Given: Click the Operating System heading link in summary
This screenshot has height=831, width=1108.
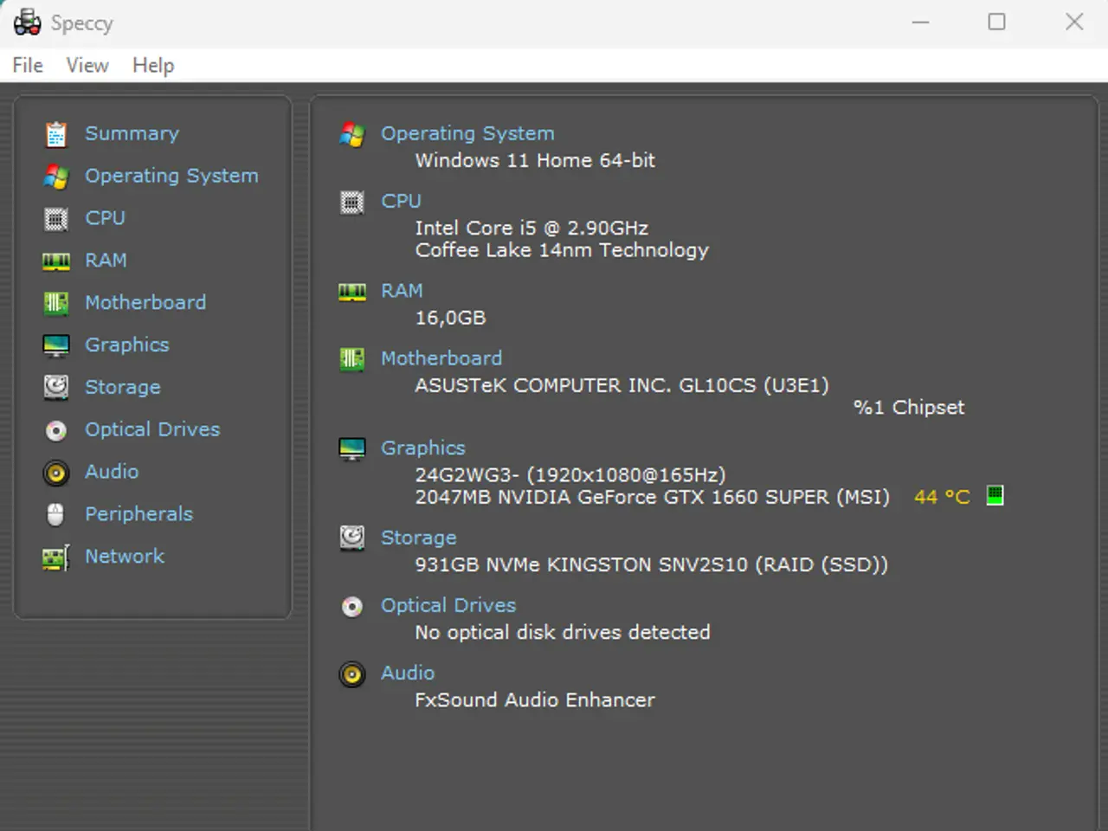Looking at the screenshot, I should (x=467, y=134).
